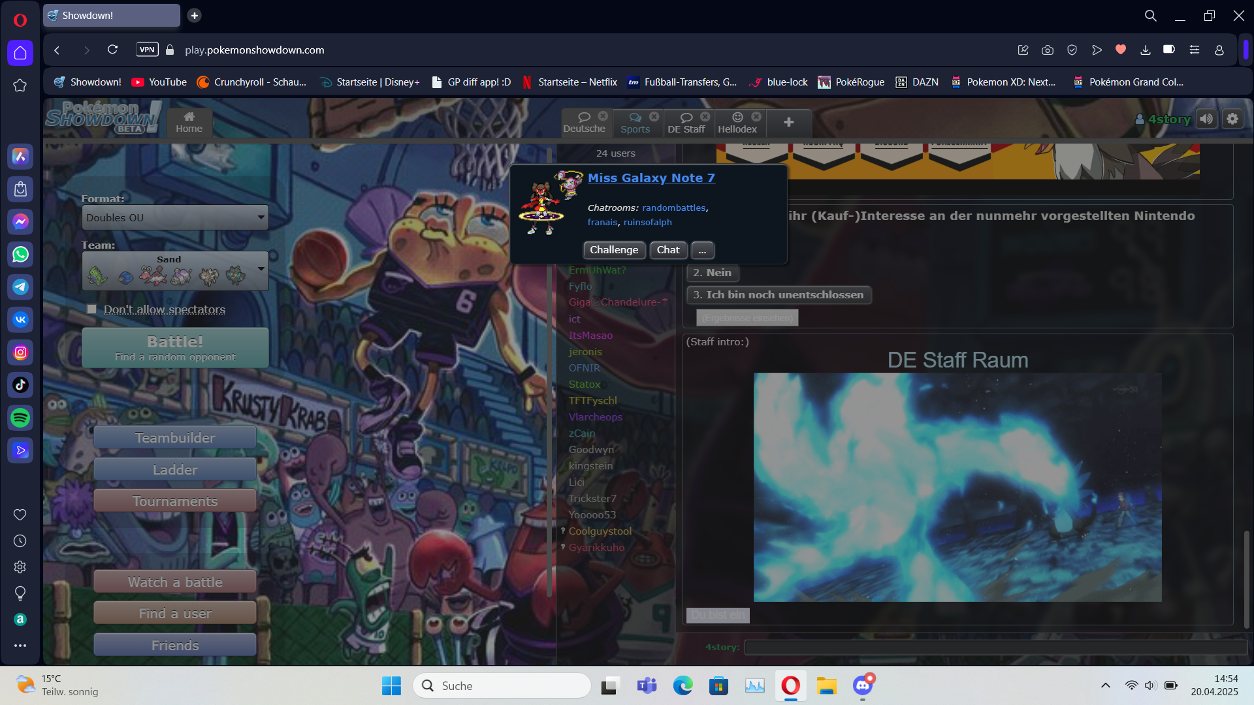The width and height of the screenshot is (1254, 705).
Task: Open the Format dropdown Doubles OU
Action: pyautogui.click(x=175, y=217)
